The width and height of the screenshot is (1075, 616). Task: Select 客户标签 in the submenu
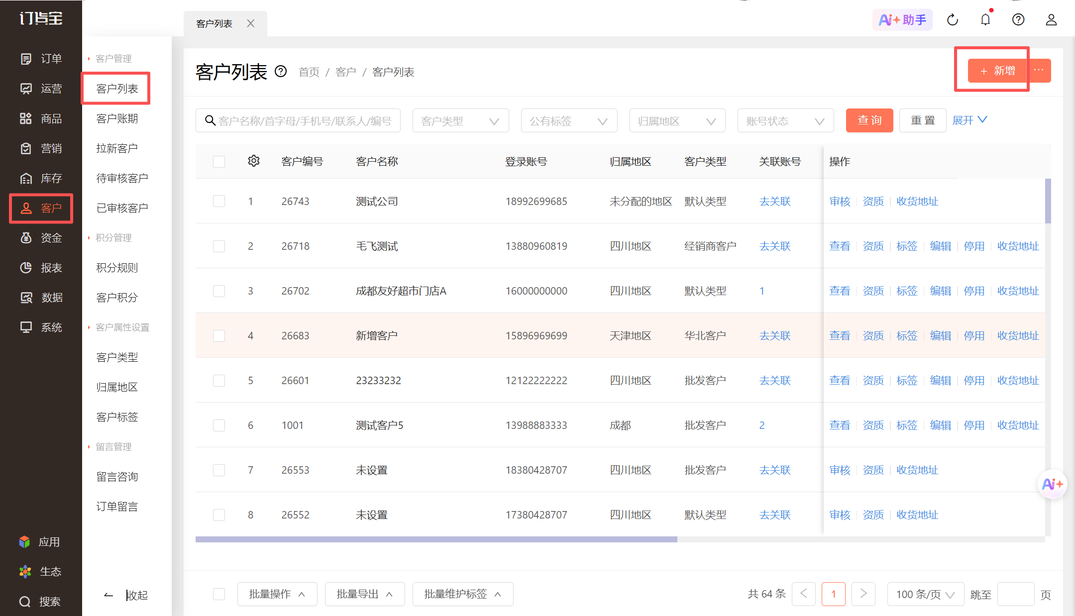coord(117,417)
